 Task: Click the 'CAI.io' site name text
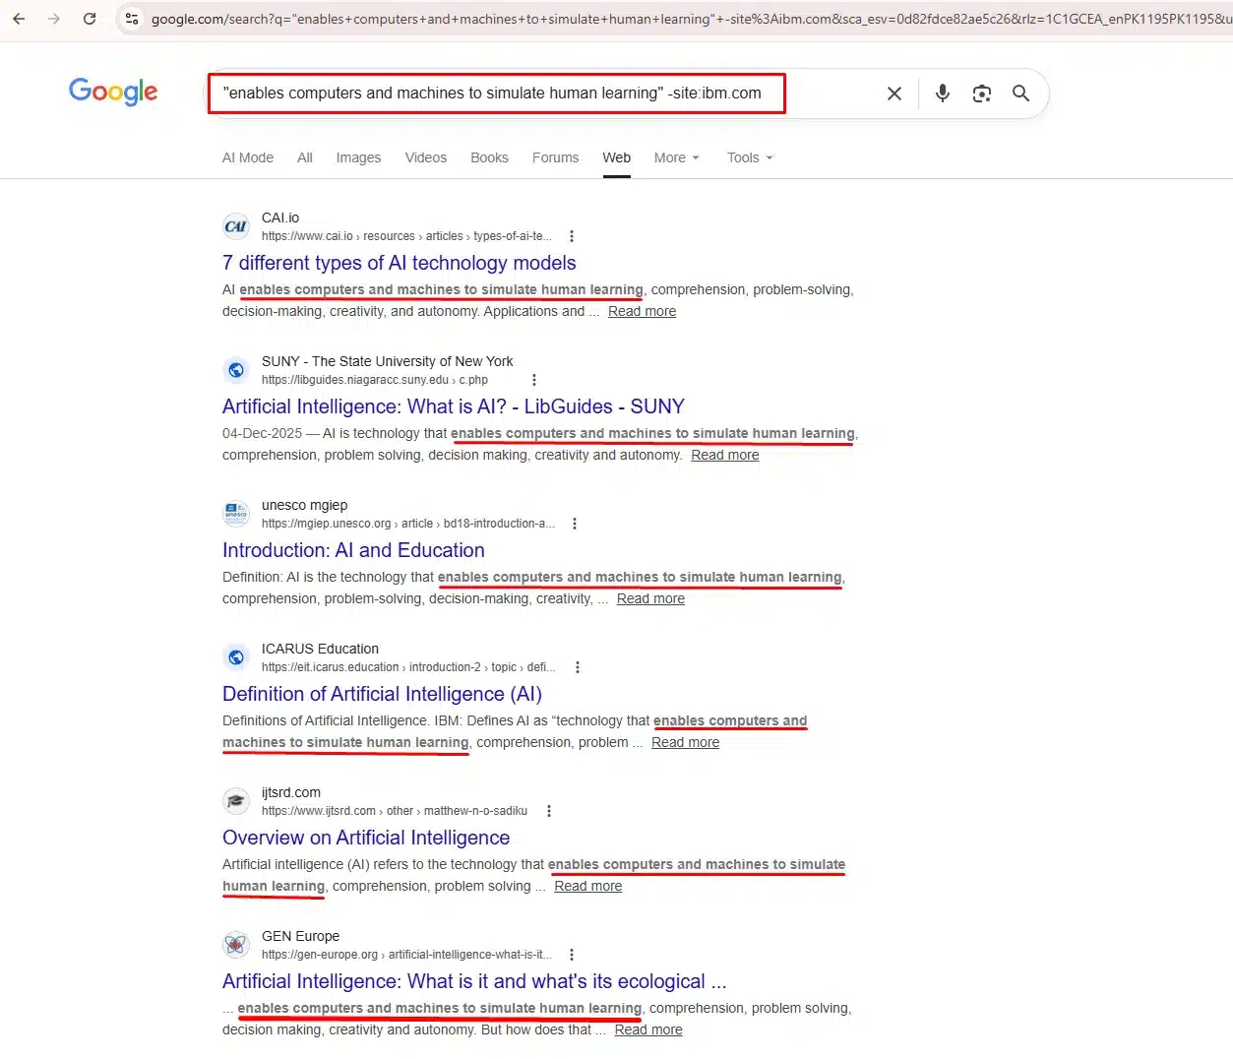[x=280, y=218]
